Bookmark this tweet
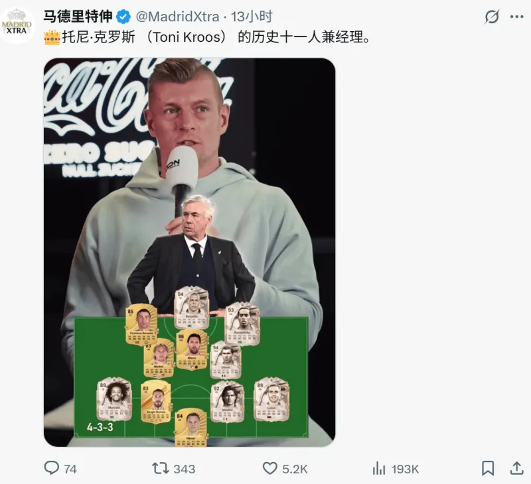Image resolution: width=531 pixels, height=484 pixels. (x=488, y=469)
